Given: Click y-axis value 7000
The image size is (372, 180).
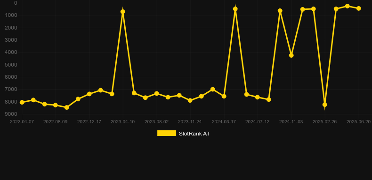Looking at the screenshot, I should click(x=11, y=89).
